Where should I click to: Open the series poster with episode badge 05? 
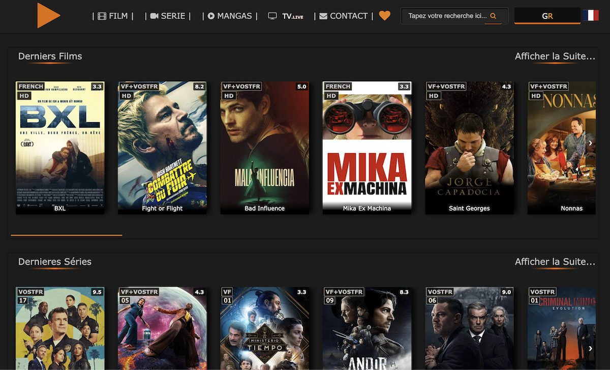click(x=162, y=328)
